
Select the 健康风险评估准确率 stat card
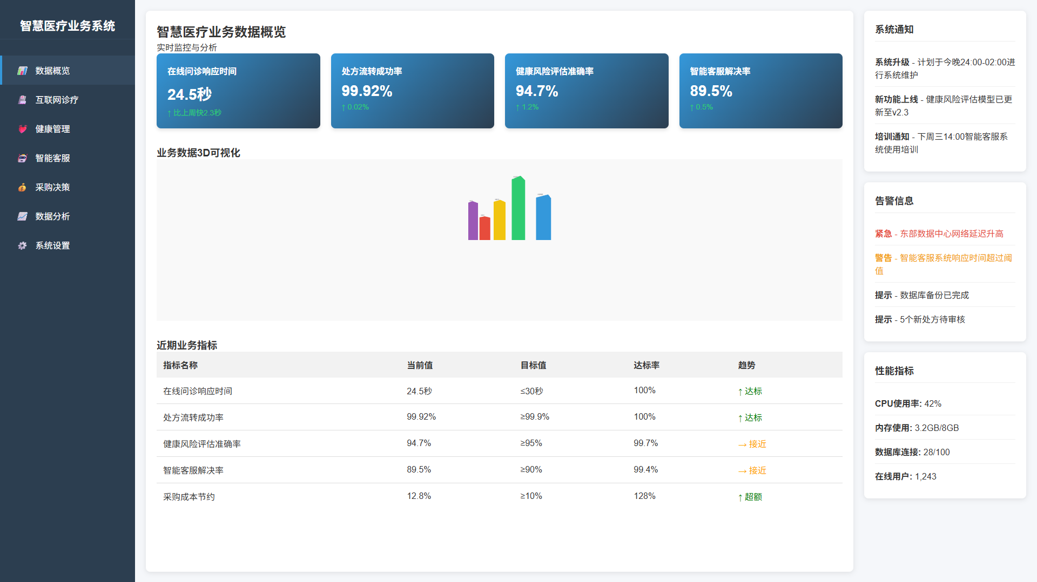(x=587, y=91)
